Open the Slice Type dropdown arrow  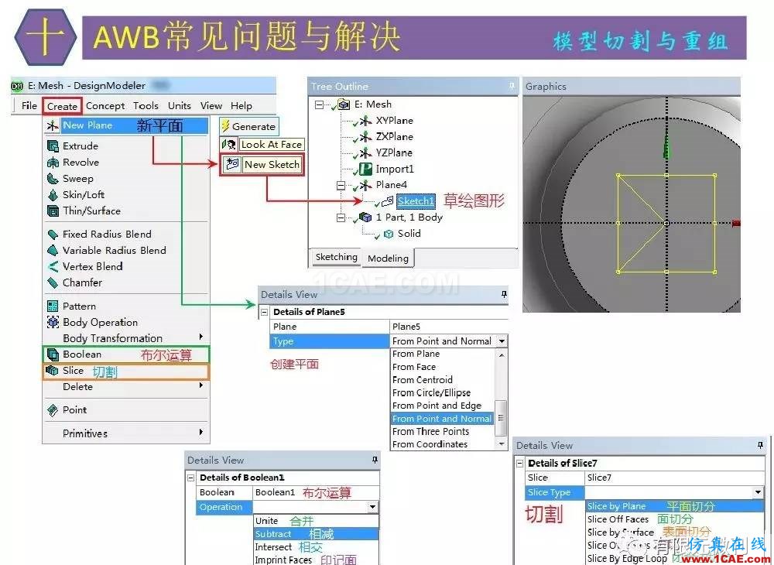tap(758, 492)
